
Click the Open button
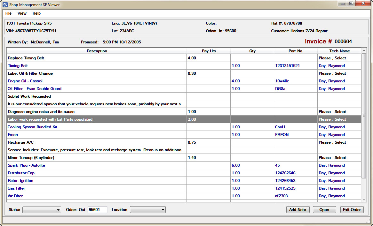coord(324,210)
